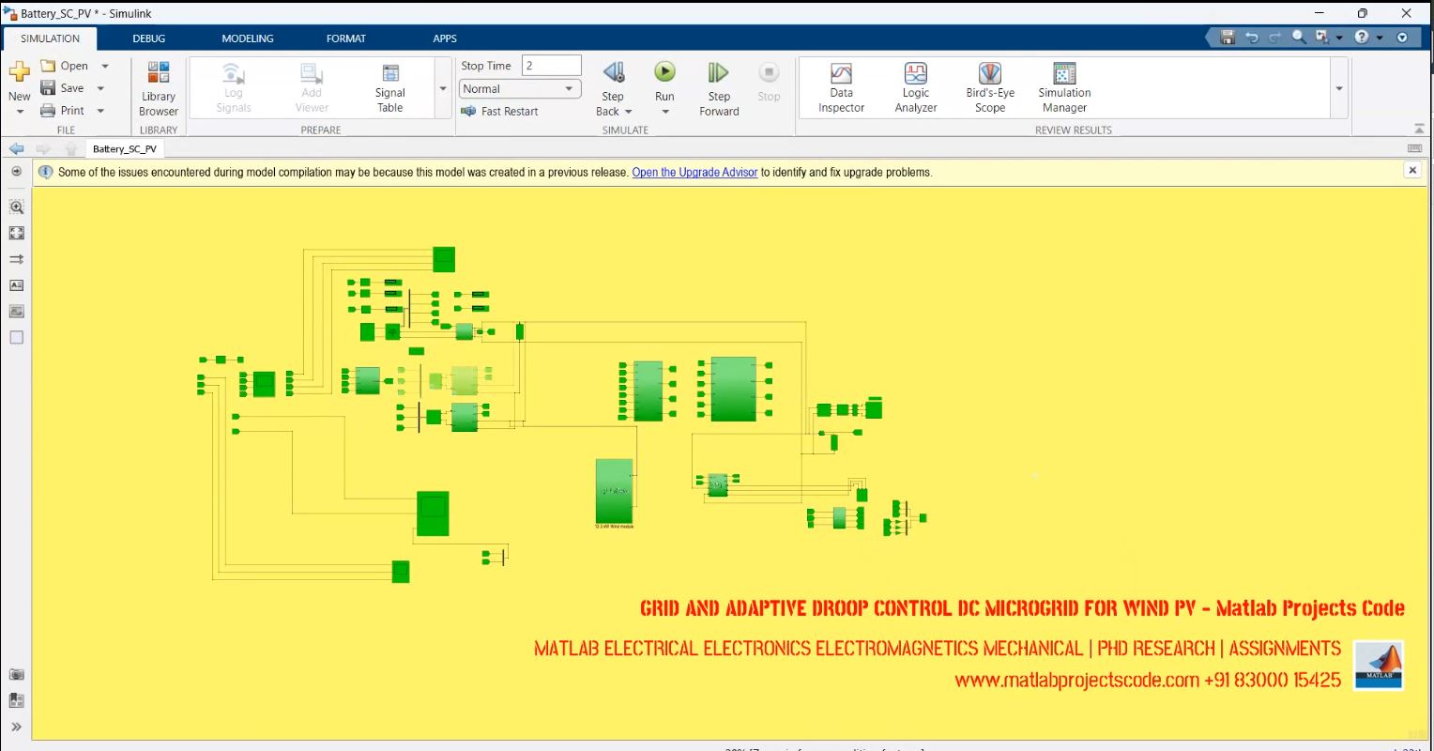Switch to the DEBUG ribbon tab
This screenshot has height=751, width=1434.
(148, 38)
